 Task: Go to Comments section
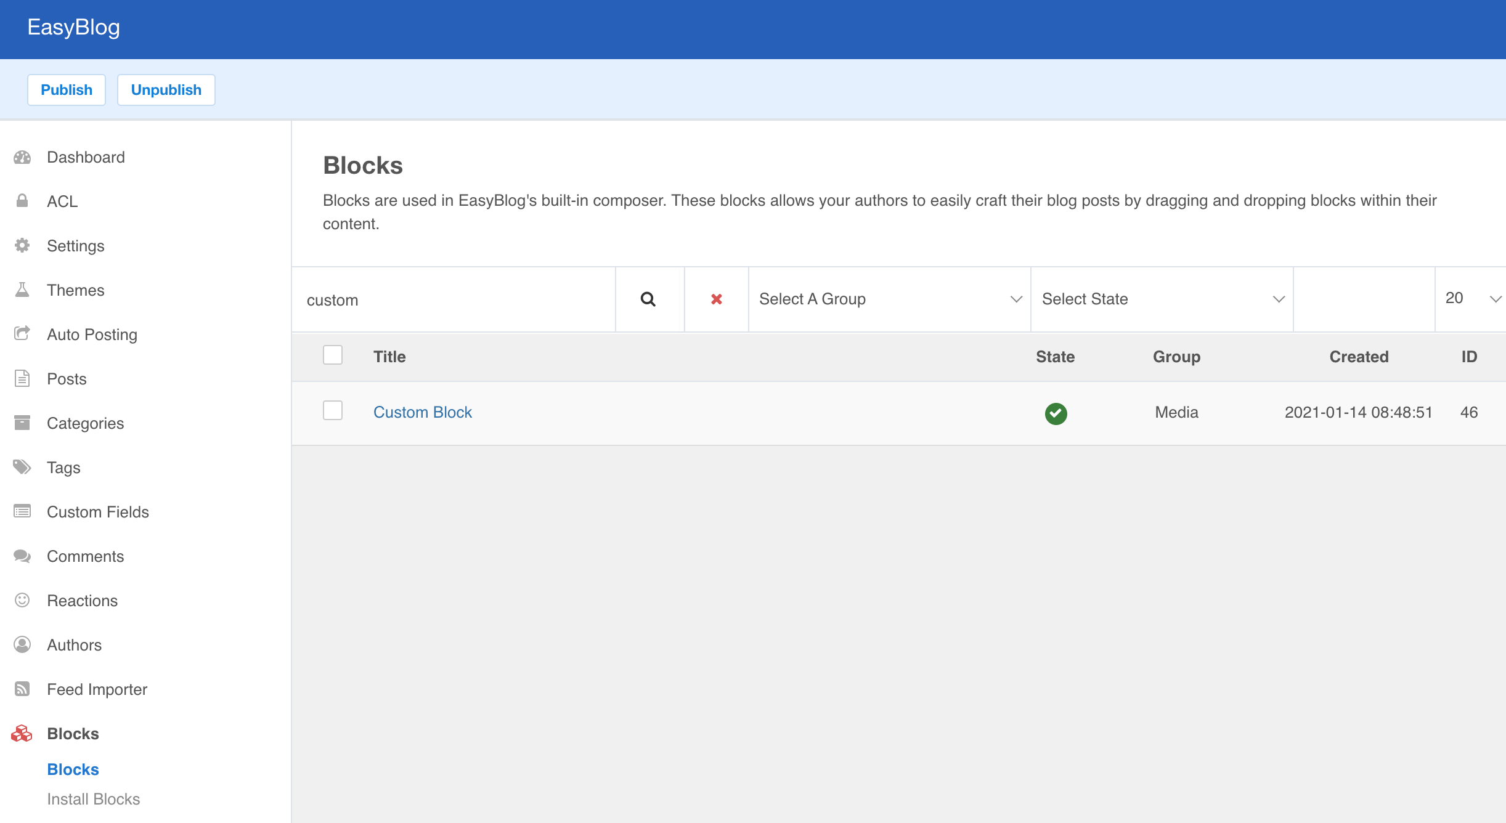point(86,556)
